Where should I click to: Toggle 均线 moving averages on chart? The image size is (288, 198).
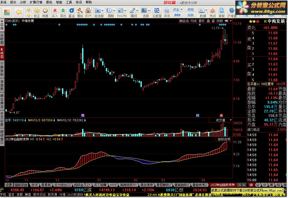[193, 21]
